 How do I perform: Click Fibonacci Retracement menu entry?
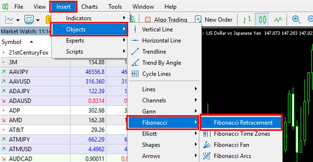coord(243,123)
